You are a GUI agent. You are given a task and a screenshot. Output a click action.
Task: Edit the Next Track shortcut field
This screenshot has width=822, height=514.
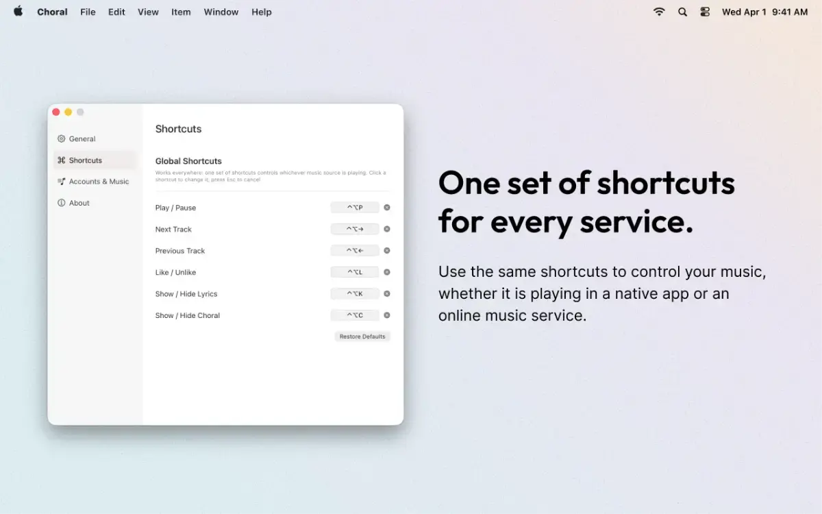[355, 229]
